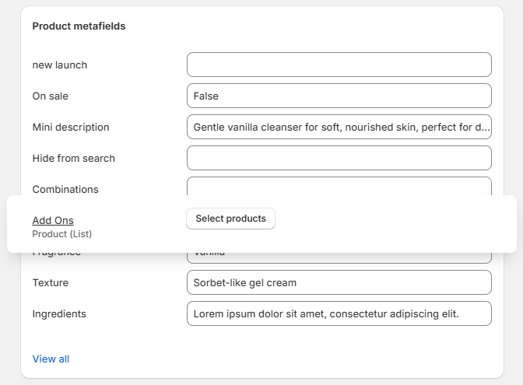Click the new launch label
523x385 pixels.
60,65
